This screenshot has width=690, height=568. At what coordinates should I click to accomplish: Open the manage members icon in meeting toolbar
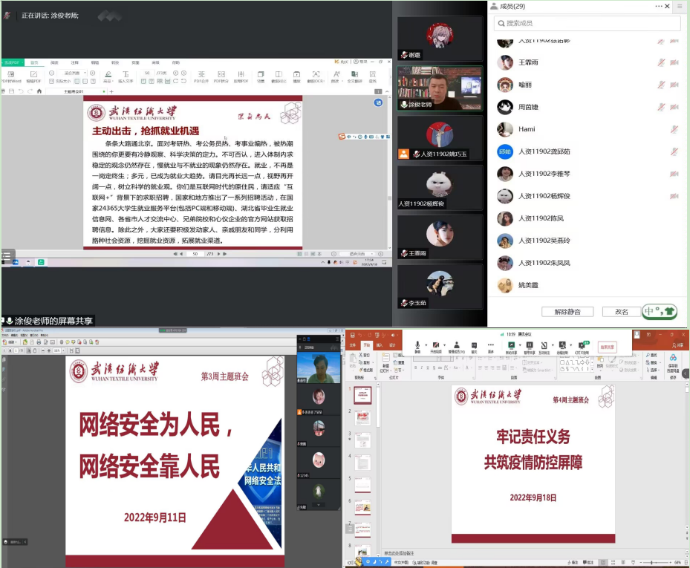[x=456, y=345]
